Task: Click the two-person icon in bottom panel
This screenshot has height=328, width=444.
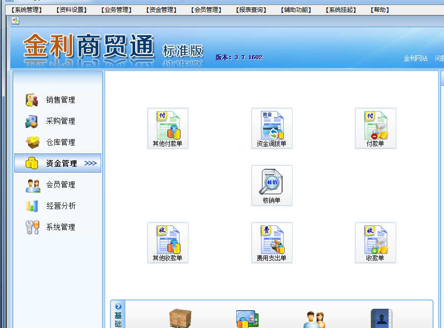Action: [x=315, y=320]
